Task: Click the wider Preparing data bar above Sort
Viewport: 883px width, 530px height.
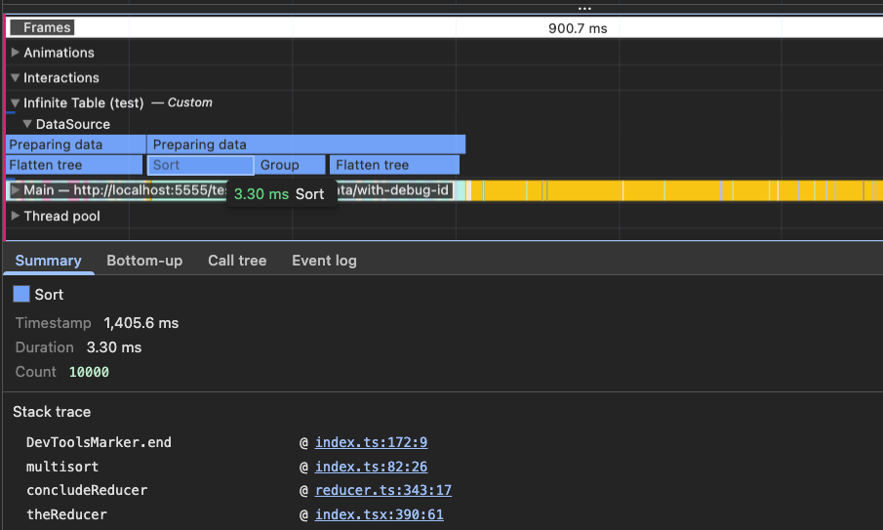Action: point(305,145)
